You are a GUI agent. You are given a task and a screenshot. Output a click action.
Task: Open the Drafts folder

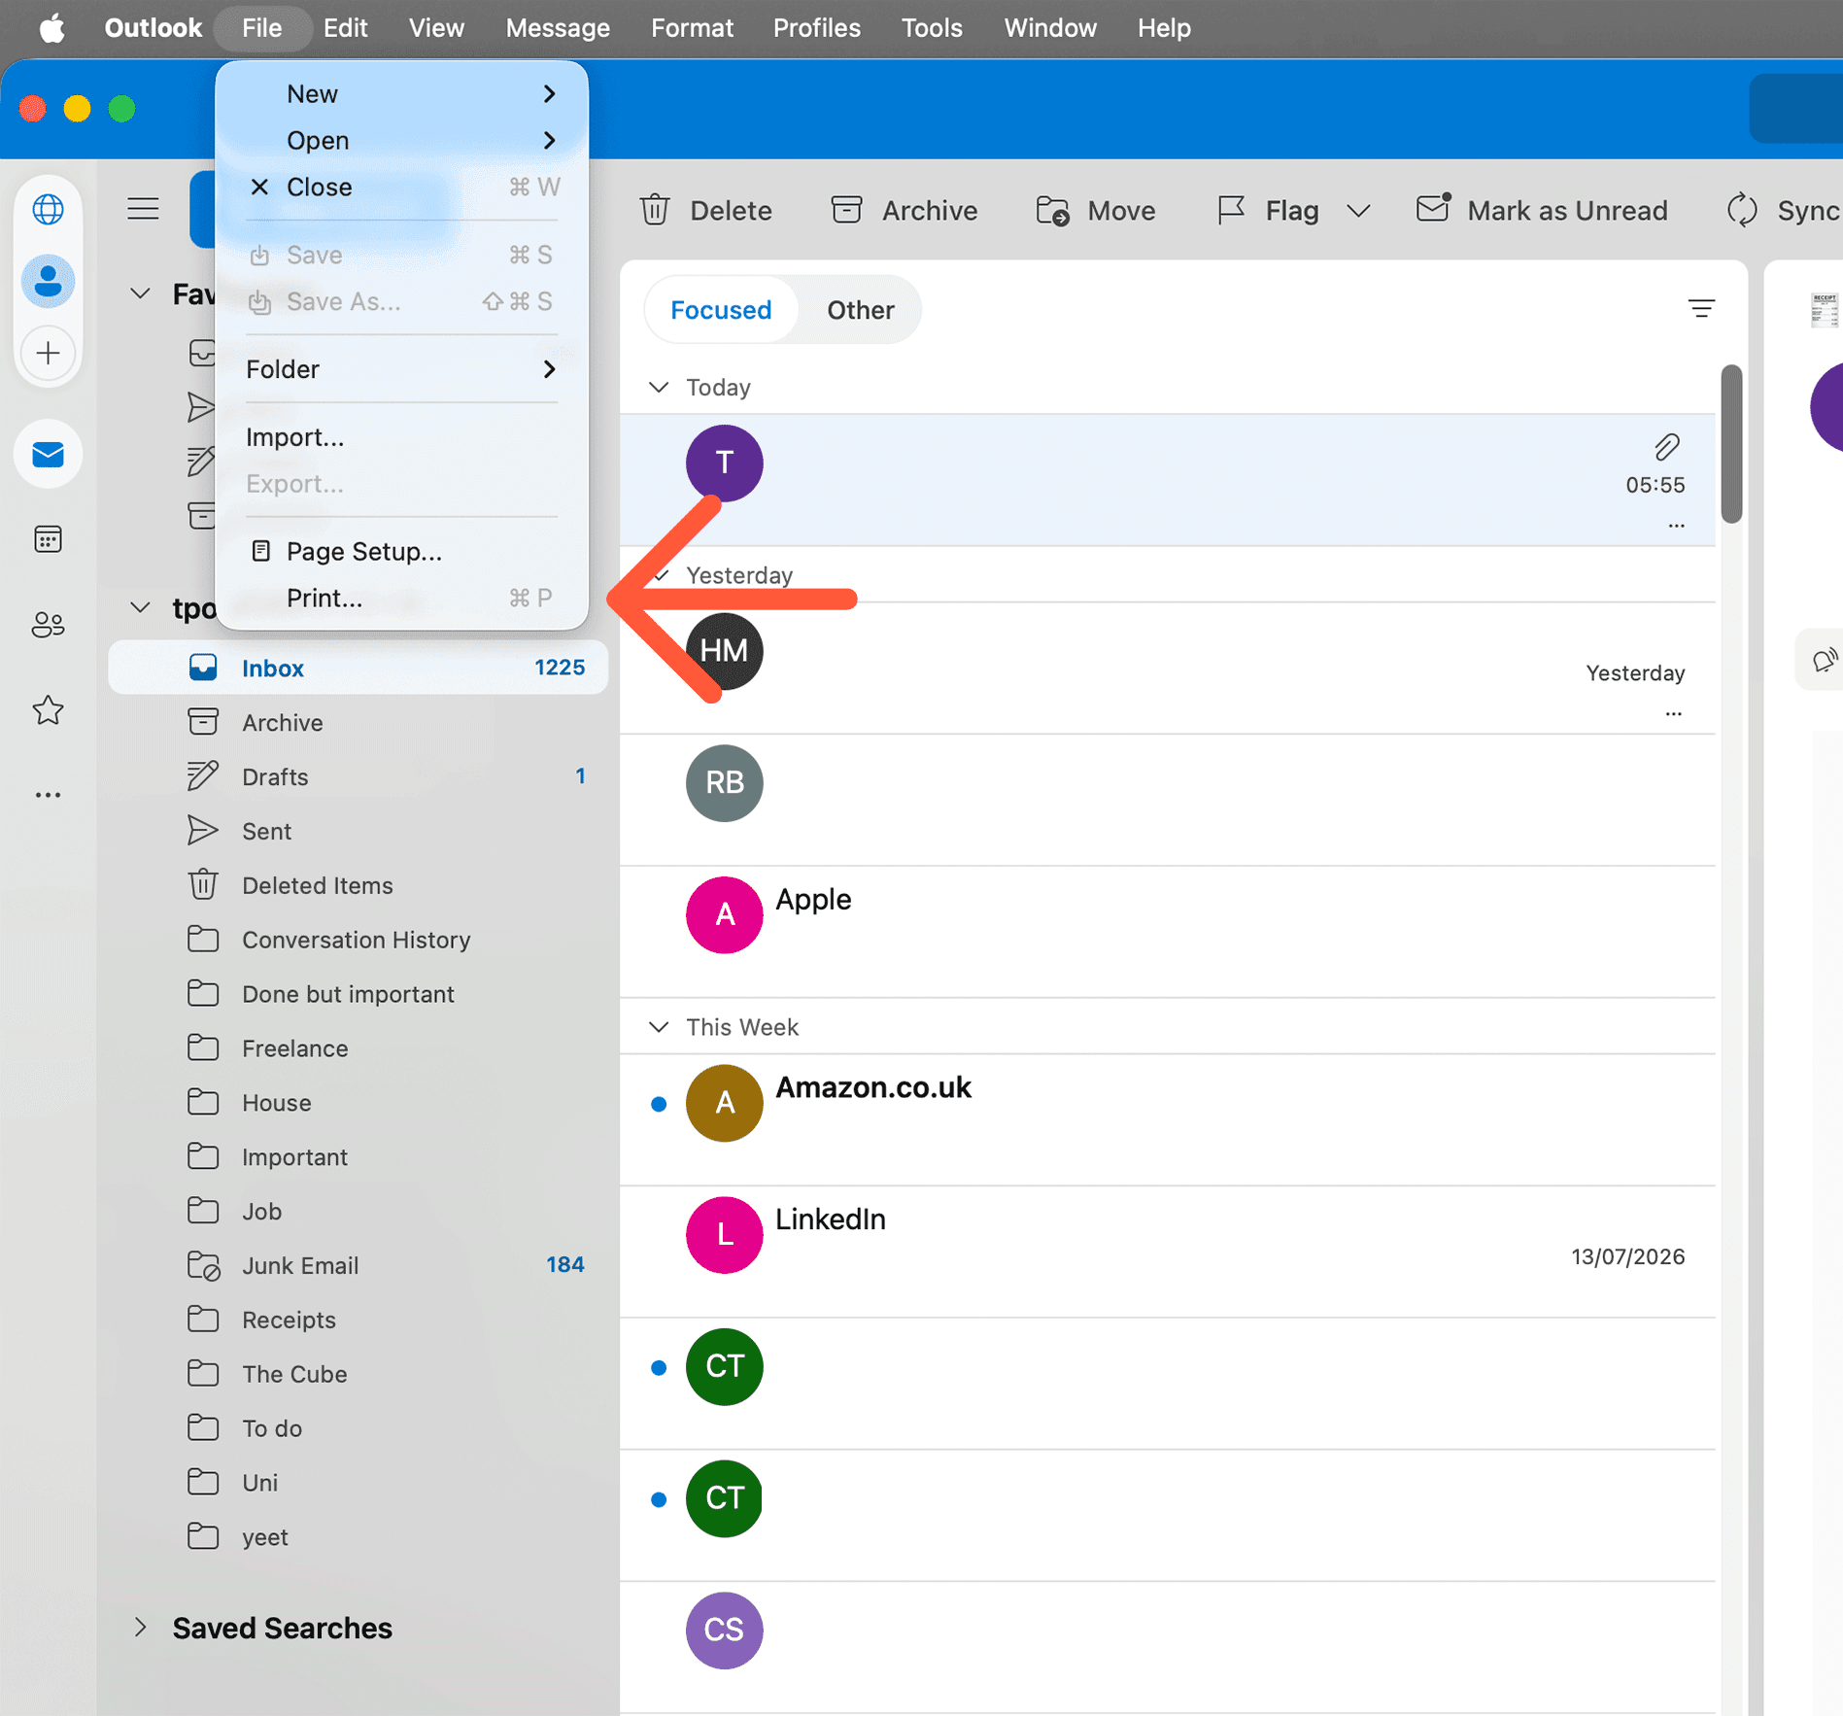point(358,776)
